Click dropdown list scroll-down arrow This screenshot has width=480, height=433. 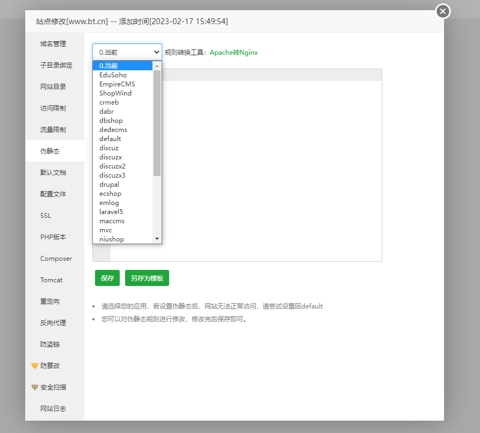tap(157, 238)
